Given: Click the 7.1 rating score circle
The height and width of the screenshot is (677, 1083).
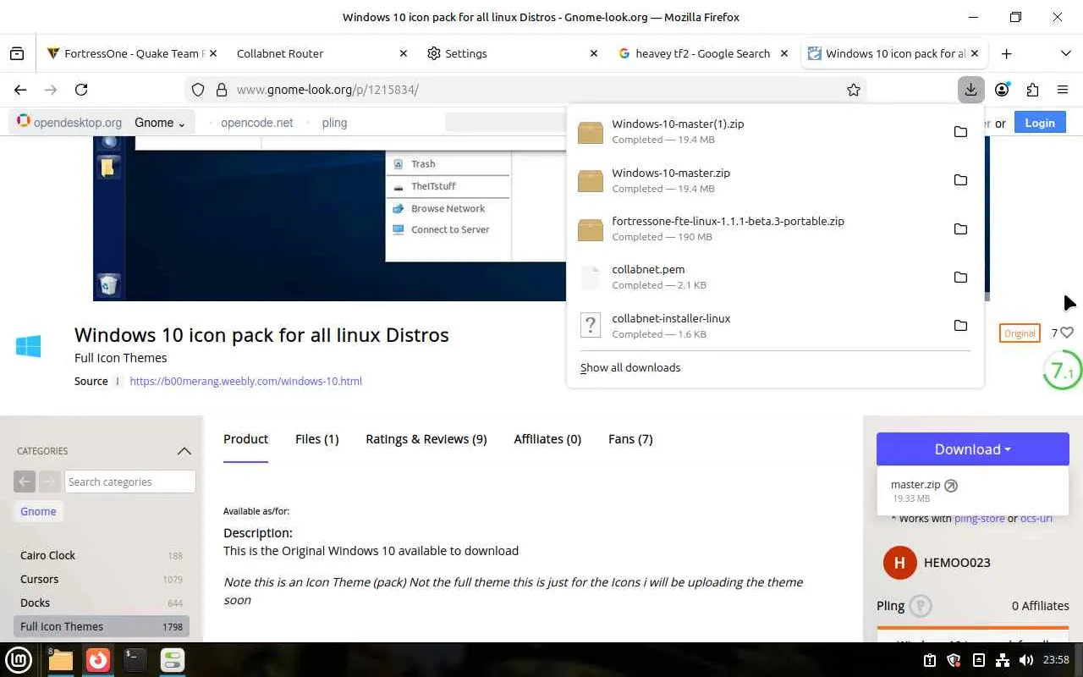Looking at the screenshot, I should (1062, 371).
